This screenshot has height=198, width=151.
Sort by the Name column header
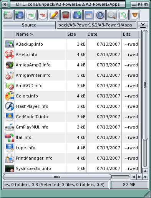click(40, 34)
